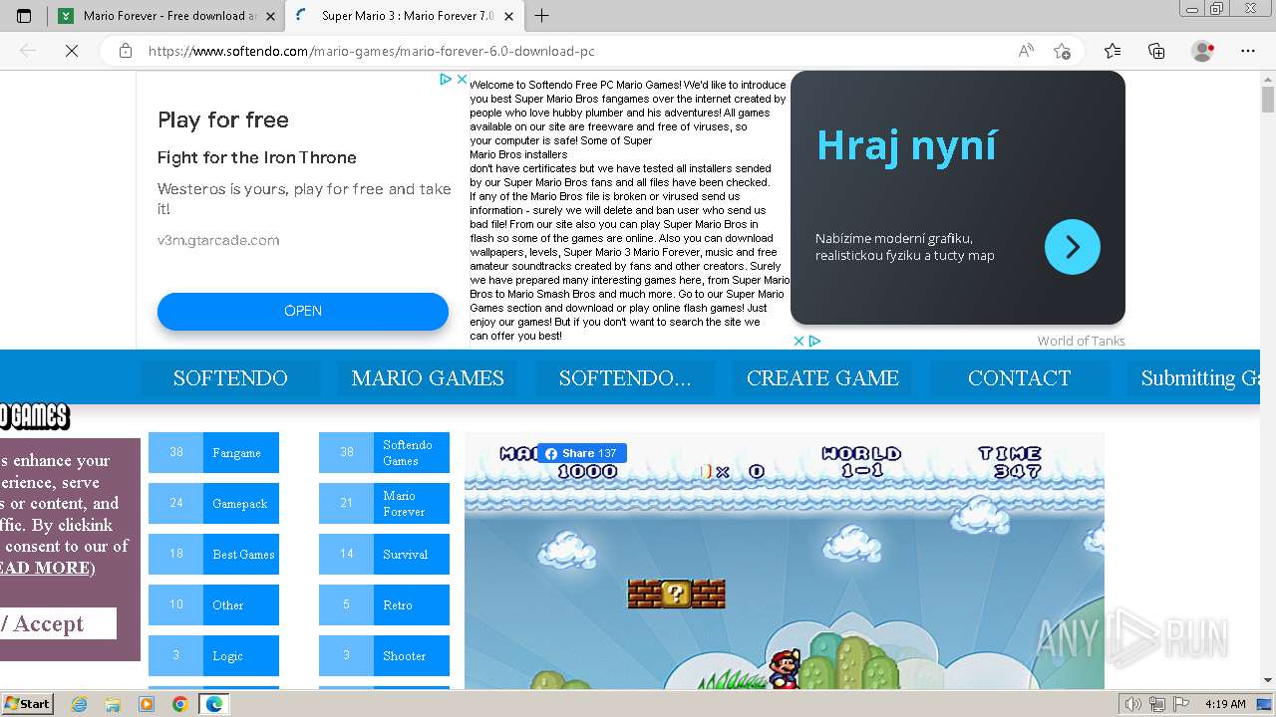View site information via the padlock icon

pyautogui.click(x=126, y=51)
